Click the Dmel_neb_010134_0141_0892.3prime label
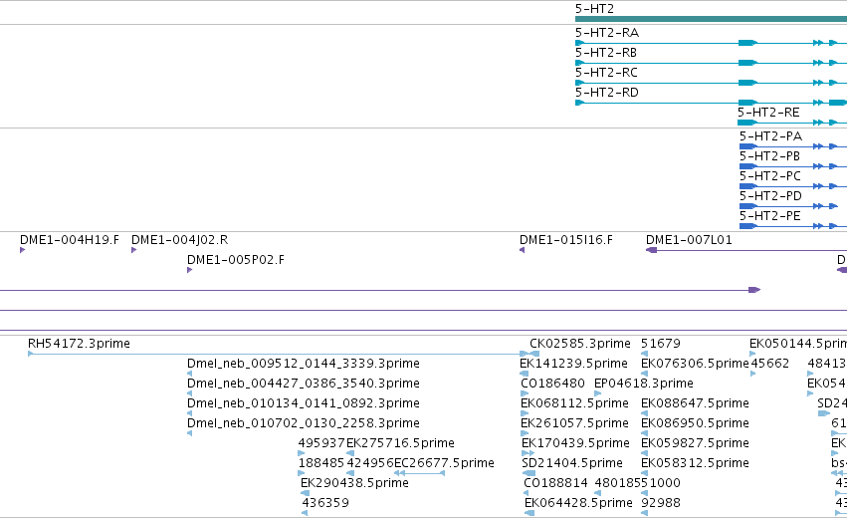 tap(303, 403)
